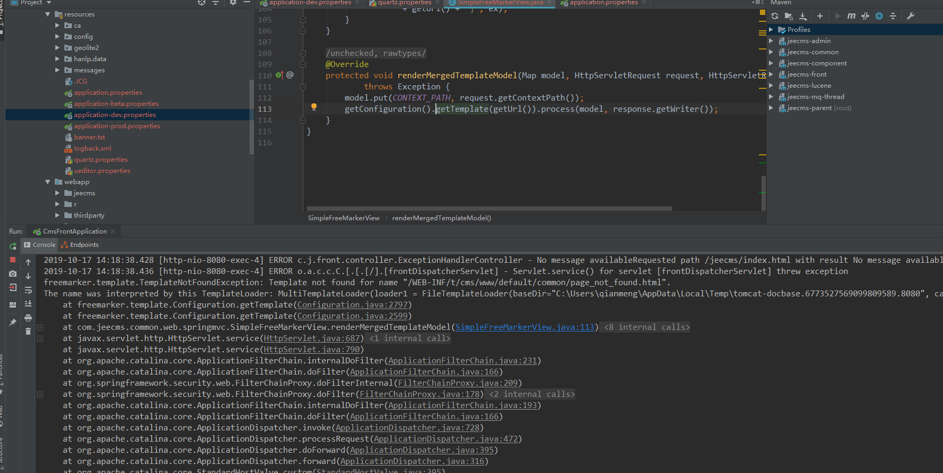Reimport all Maven projects
The width and height of the screenshot is (943, 473).
[775, 16]
